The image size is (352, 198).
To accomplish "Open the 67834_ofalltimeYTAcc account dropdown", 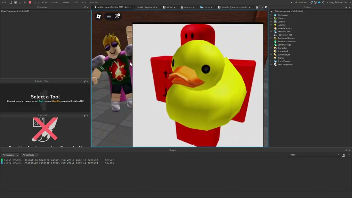I will click(339, 2).
